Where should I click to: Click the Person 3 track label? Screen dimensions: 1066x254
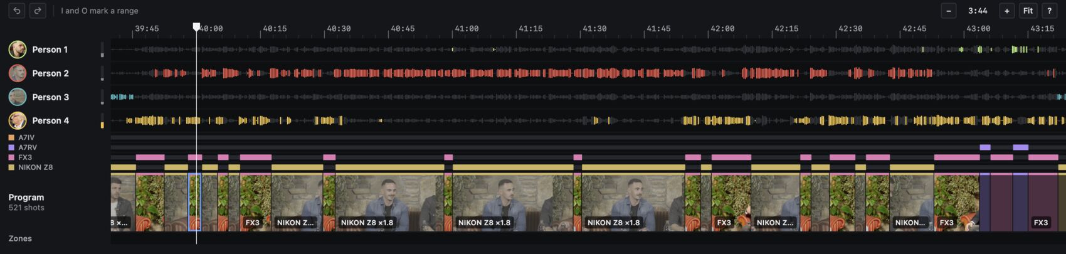[51, 97]
